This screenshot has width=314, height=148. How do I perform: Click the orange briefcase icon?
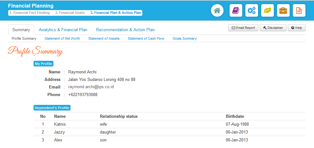click(283, 11)
